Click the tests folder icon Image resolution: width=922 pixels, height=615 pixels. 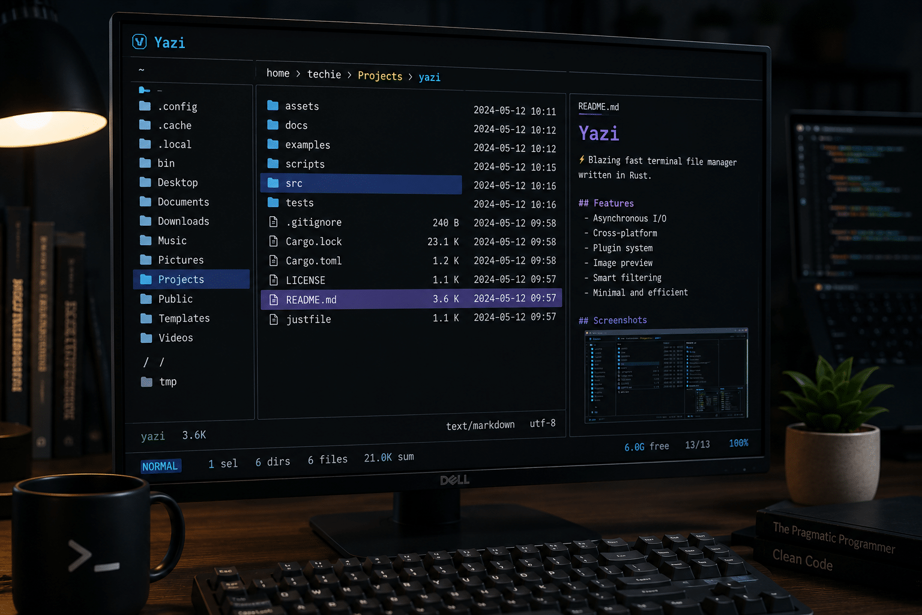[273, 202]
